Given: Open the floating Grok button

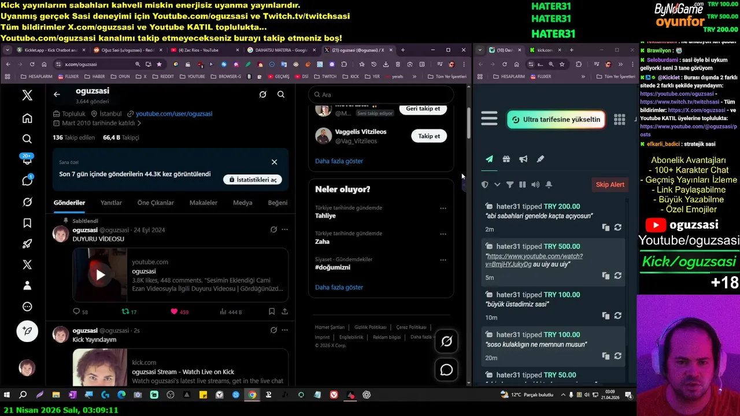Looking at the screenshot, I should [446, 341].
